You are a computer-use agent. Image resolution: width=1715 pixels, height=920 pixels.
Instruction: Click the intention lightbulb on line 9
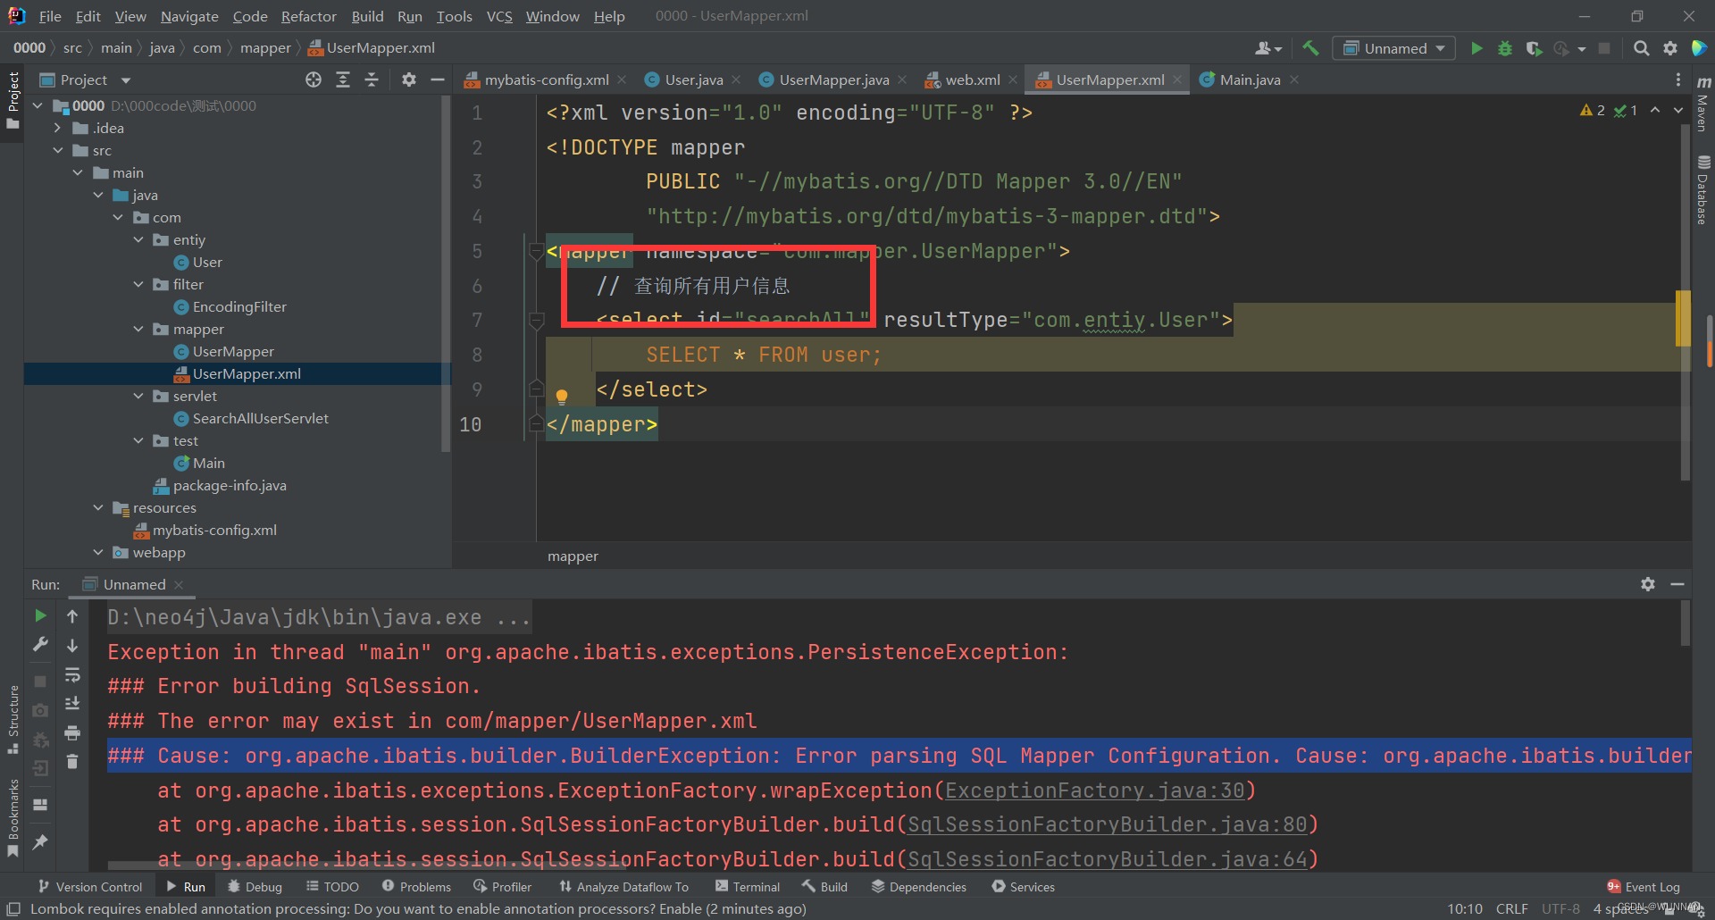click(x=562, y=397)
